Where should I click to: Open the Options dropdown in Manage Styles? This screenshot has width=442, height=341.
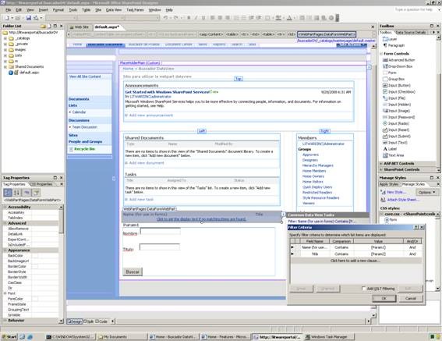click(x=426, y=192)
